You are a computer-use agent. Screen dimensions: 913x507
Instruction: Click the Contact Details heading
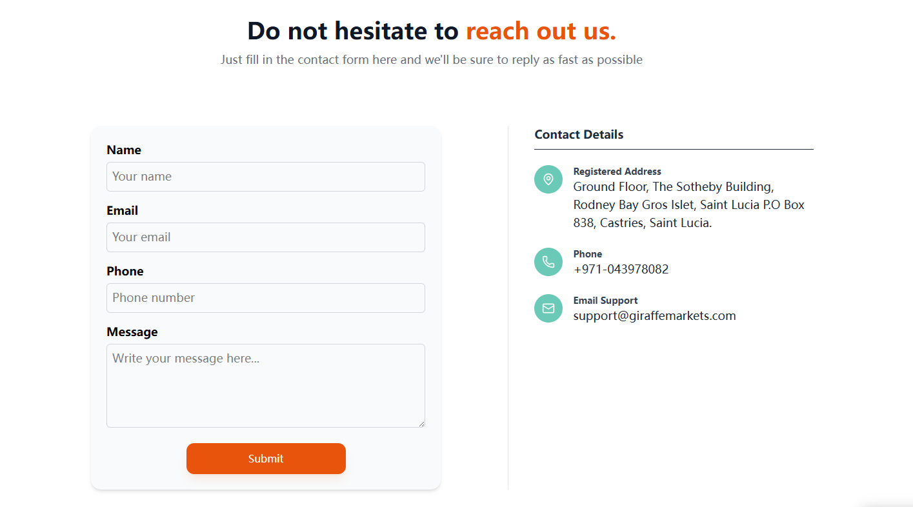(x=579, y=135)
